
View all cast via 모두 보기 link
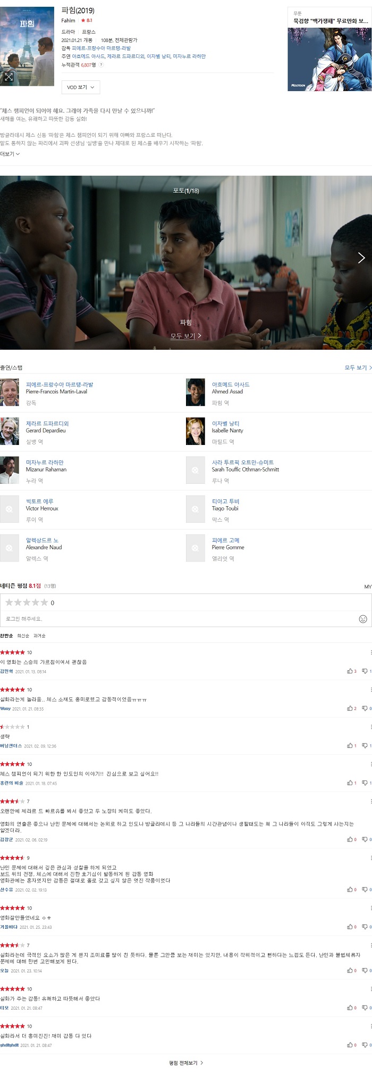(x=356, y=368)
